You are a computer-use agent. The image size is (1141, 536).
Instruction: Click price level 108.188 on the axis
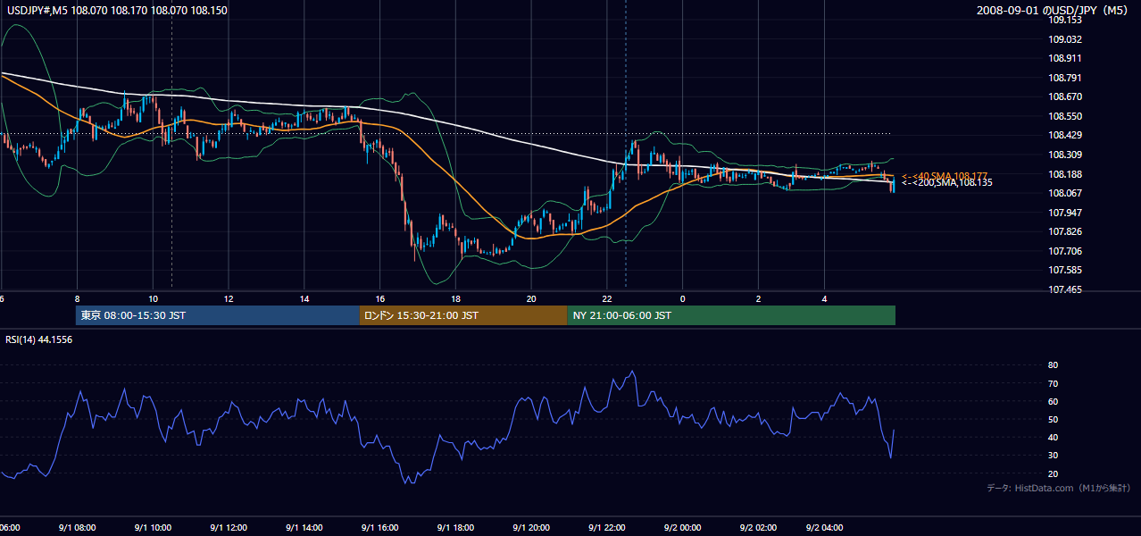(x=1065, y=174)
